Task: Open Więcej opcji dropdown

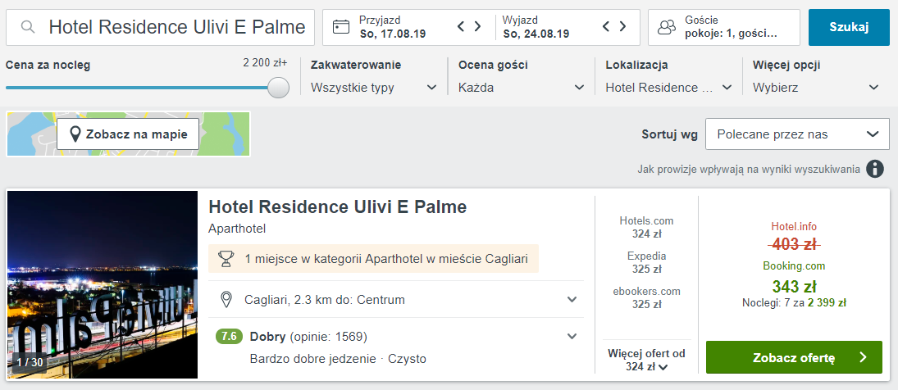Action: (816, 88)
